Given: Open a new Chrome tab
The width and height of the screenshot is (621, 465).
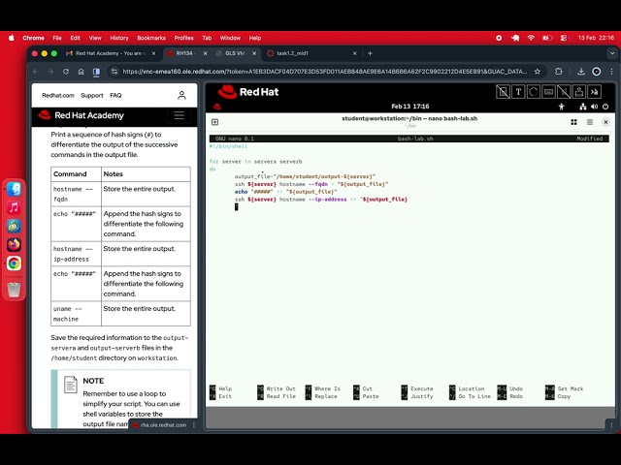Looking at the screenshot, I should 370,53.
